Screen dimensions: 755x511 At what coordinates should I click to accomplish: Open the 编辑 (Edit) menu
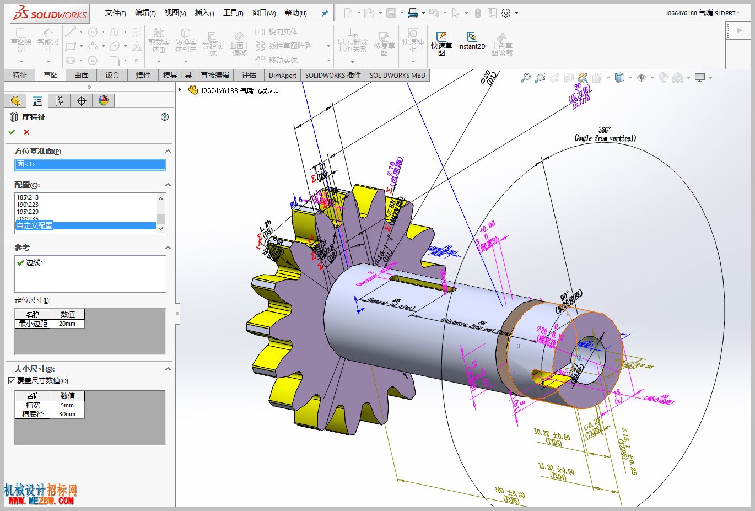(x=145, y=13)
